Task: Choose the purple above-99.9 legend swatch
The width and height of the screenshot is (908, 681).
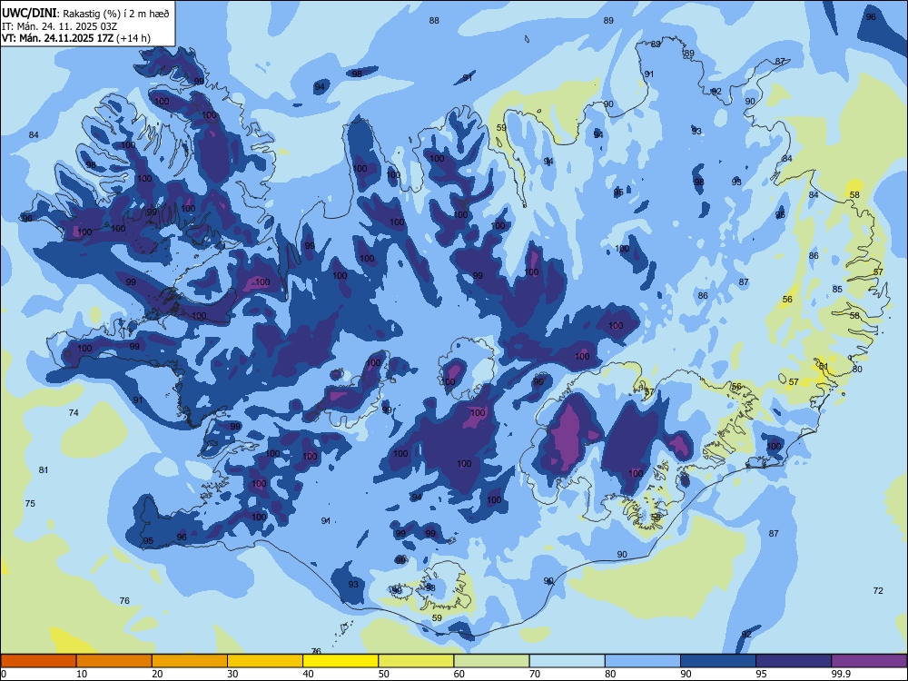Action: (x=869, y=661)
